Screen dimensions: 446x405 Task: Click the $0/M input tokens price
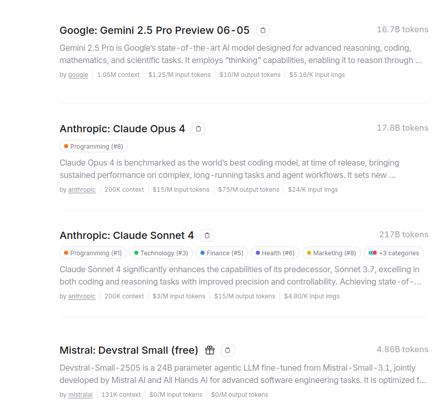[x=176, y=395]
